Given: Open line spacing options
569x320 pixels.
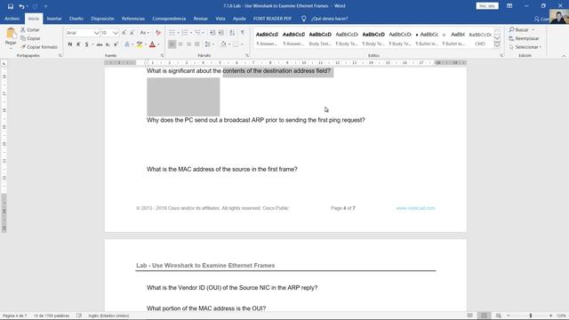Looking at the screenshot, I should 208,44.
